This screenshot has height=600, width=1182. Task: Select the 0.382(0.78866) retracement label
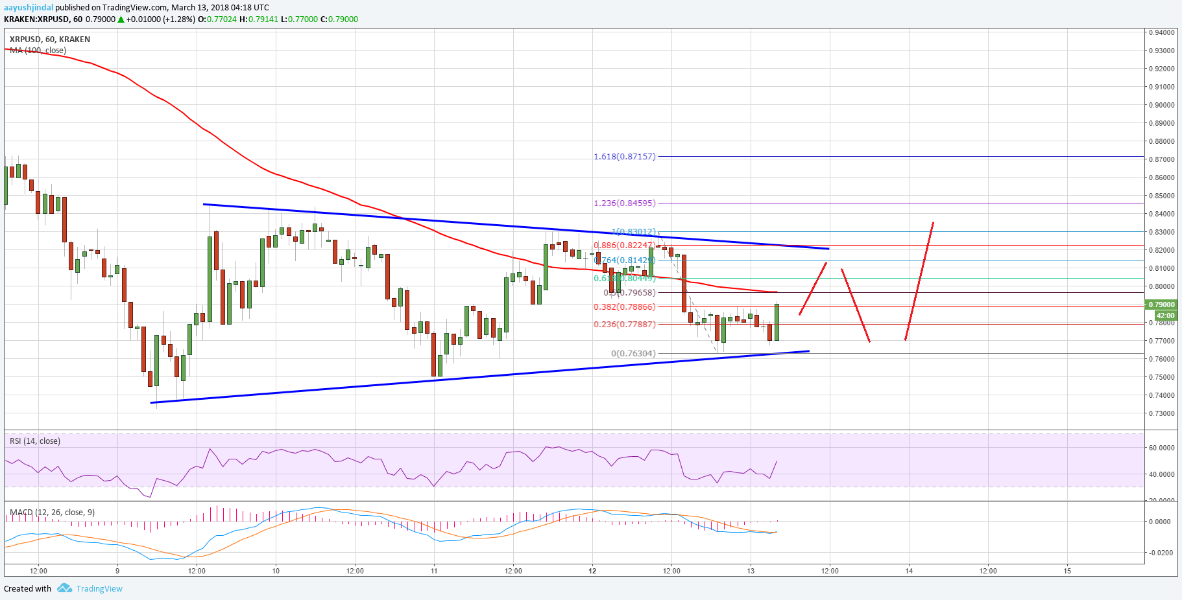625,307
